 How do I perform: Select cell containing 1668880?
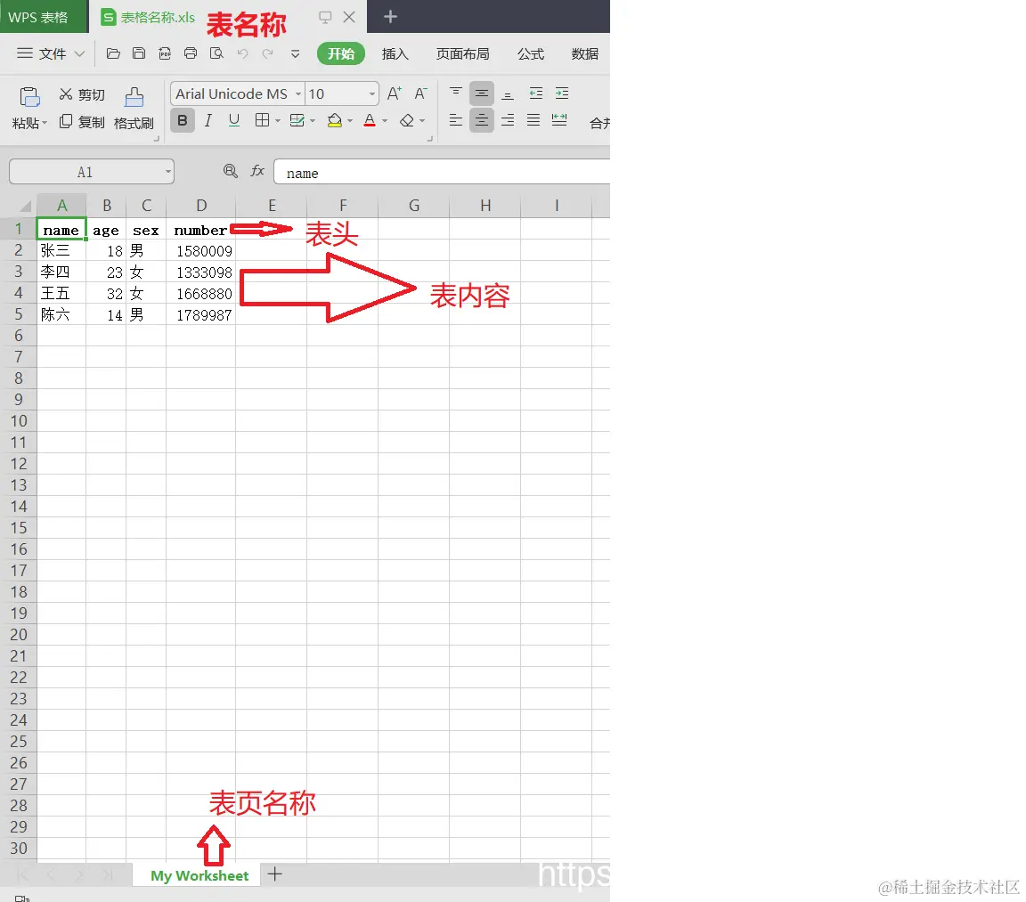tap(201, 294)
